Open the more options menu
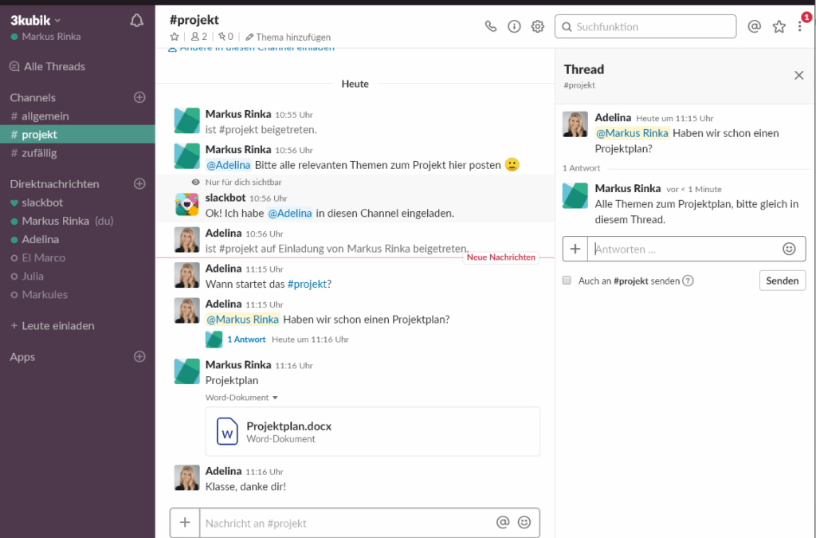 tap(800, 26)
